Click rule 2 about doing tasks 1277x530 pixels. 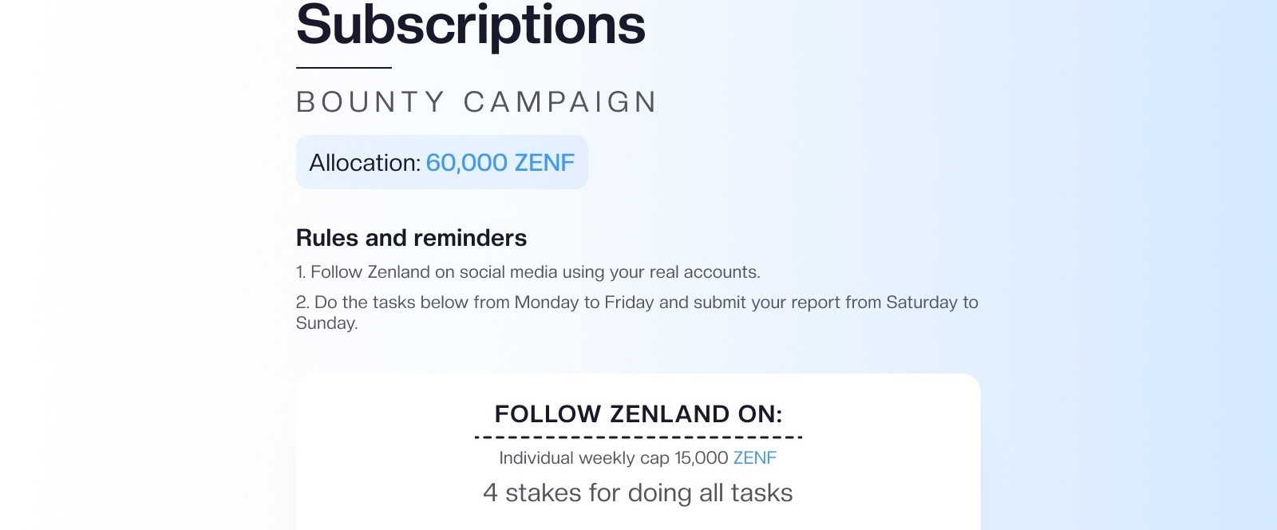point(637,312)
